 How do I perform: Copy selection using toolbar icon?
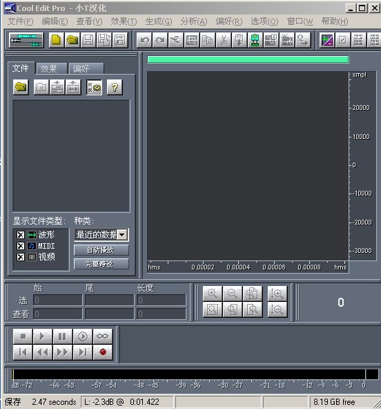[x=208, y=40]
